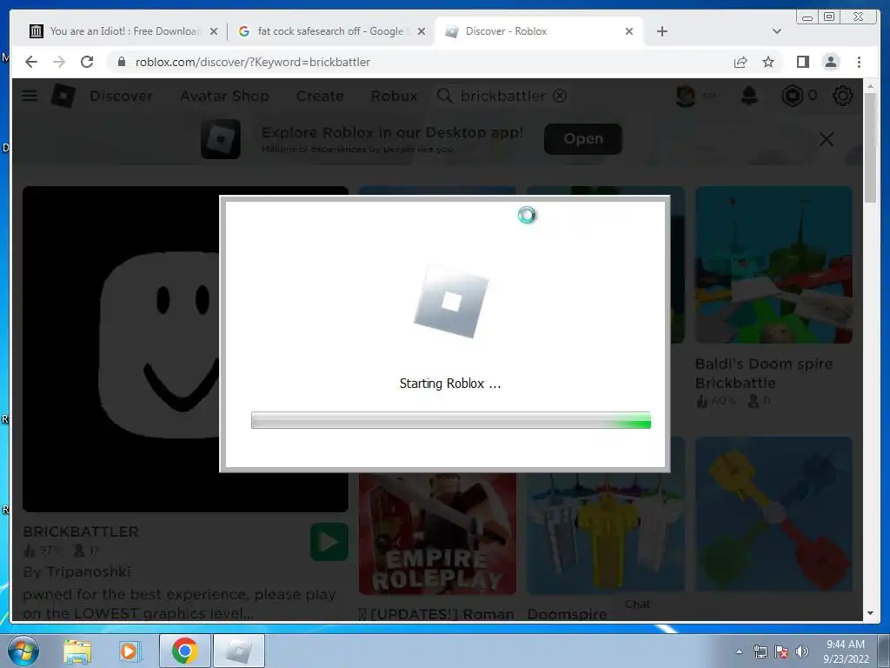Launch Windows Media Player from taskbar
Screen dimensions: 890x668
(130, 651)
